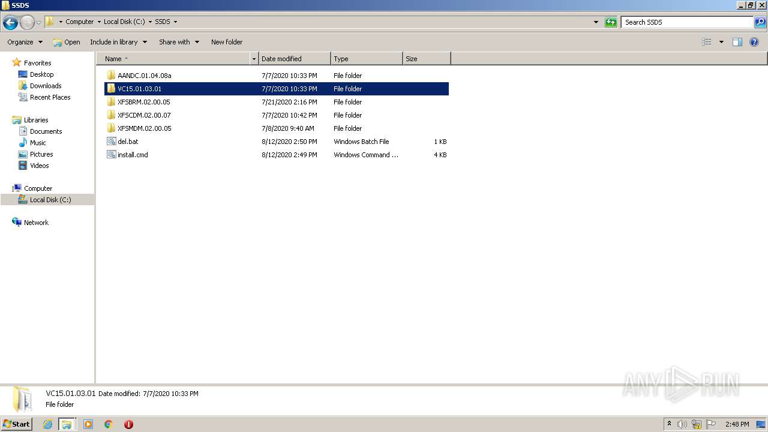Click Local Disk (C:) breadcrumb segment
Screen dimensions: 768x432
[124, 22]
